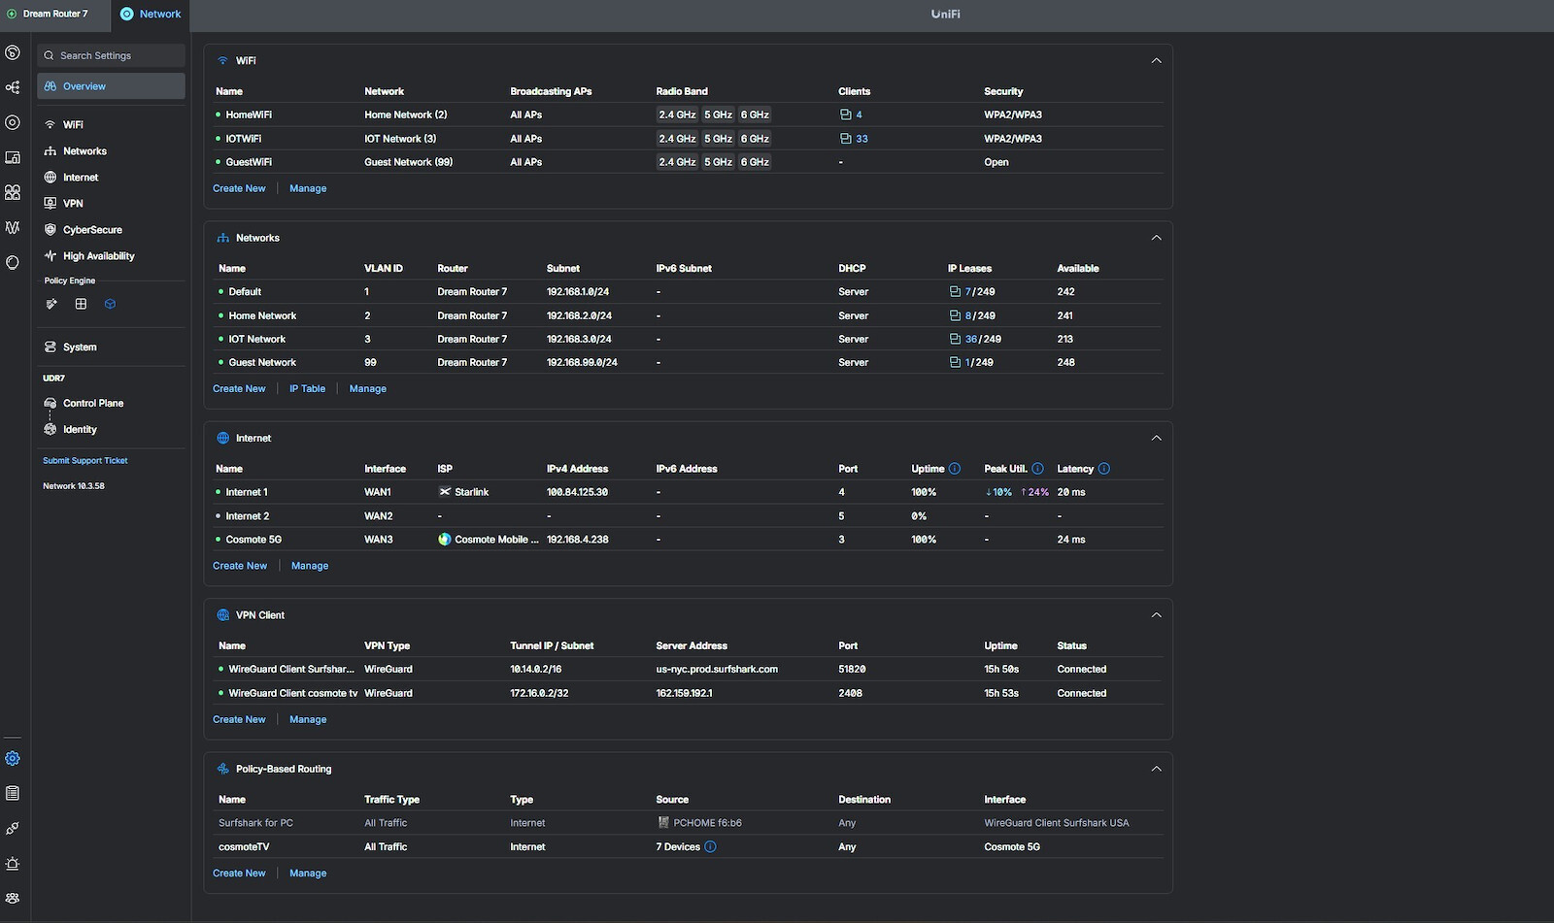
Task: Click Manage under WiFi table
Action: point(308,188)
